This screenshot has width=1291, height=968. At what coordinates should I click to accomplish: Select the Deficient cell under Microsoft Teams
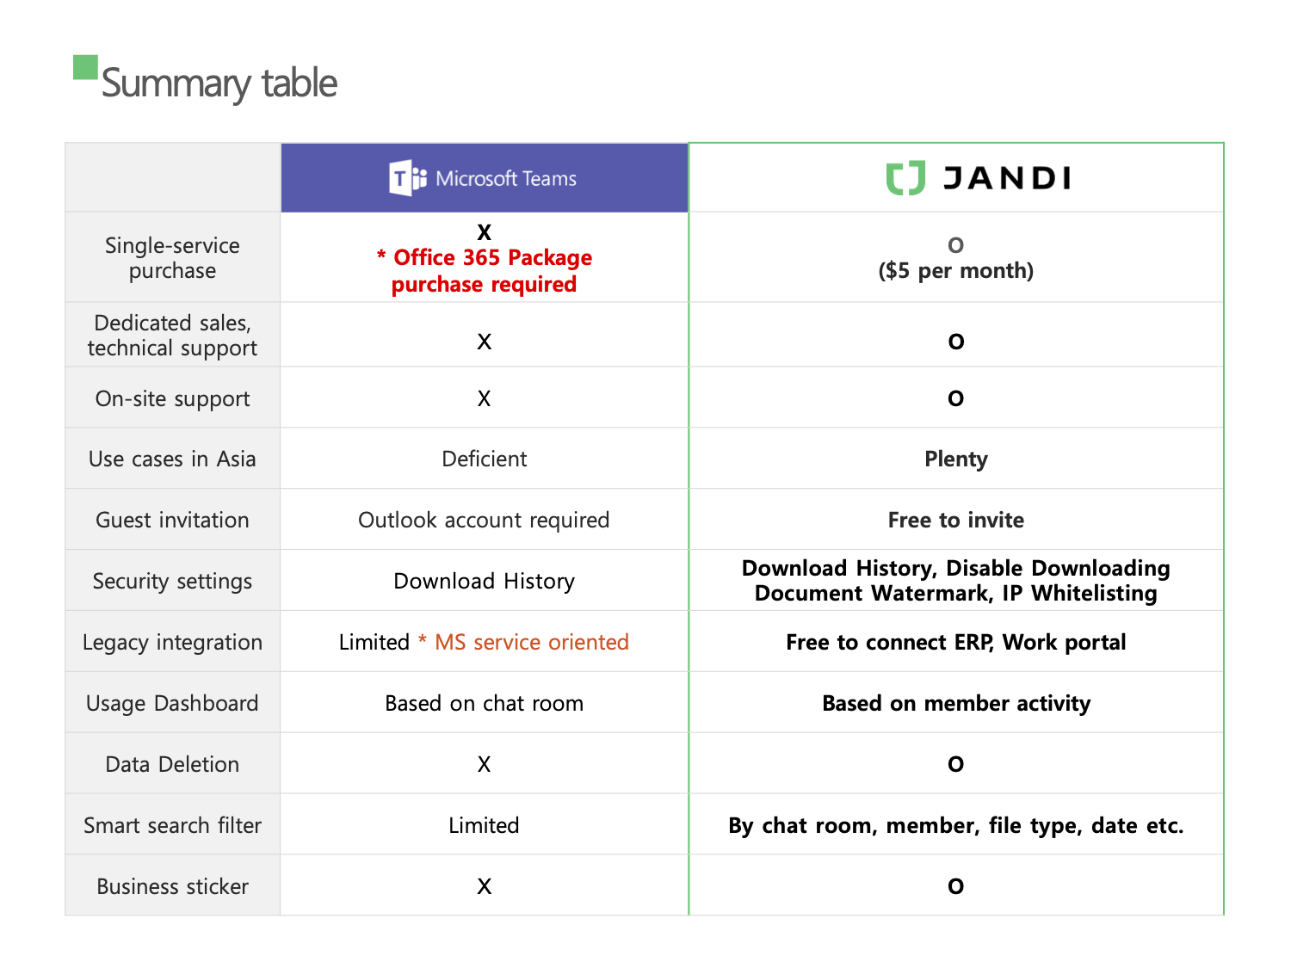click(x=485, y=459)
